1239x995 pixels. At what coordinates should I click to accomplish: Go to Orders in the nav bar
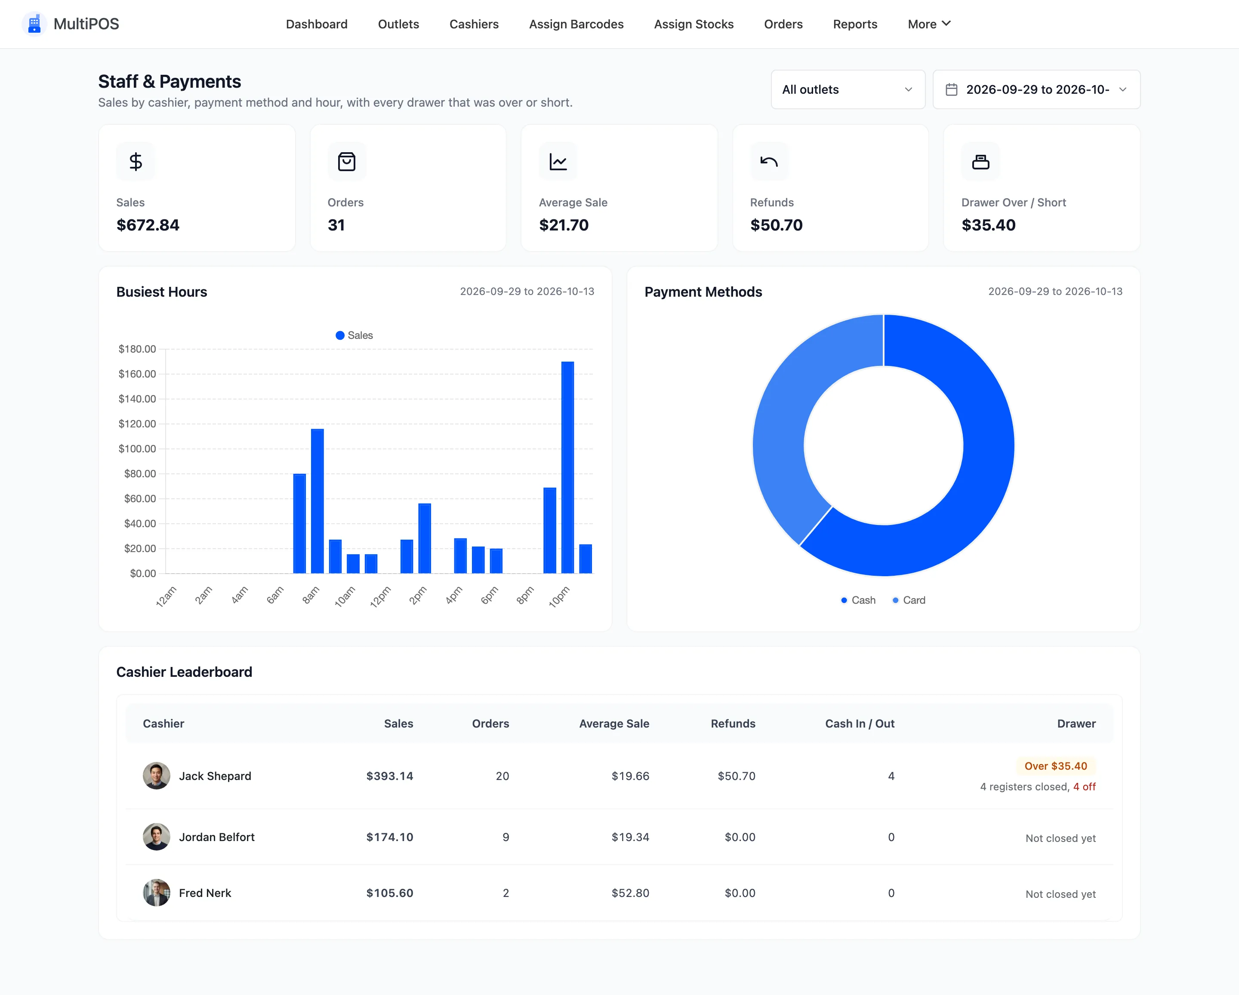coord(783,24)
